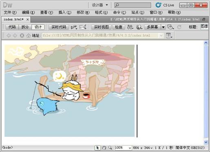
Task: Expand the 多屏幕 dropdown arrow
Action: click(x=163, y=27)
